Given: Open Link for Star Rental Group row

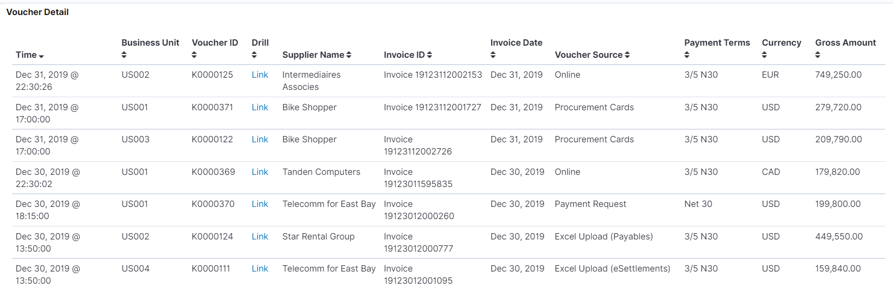Looking at the screenshot, I should tap(260, 237).
